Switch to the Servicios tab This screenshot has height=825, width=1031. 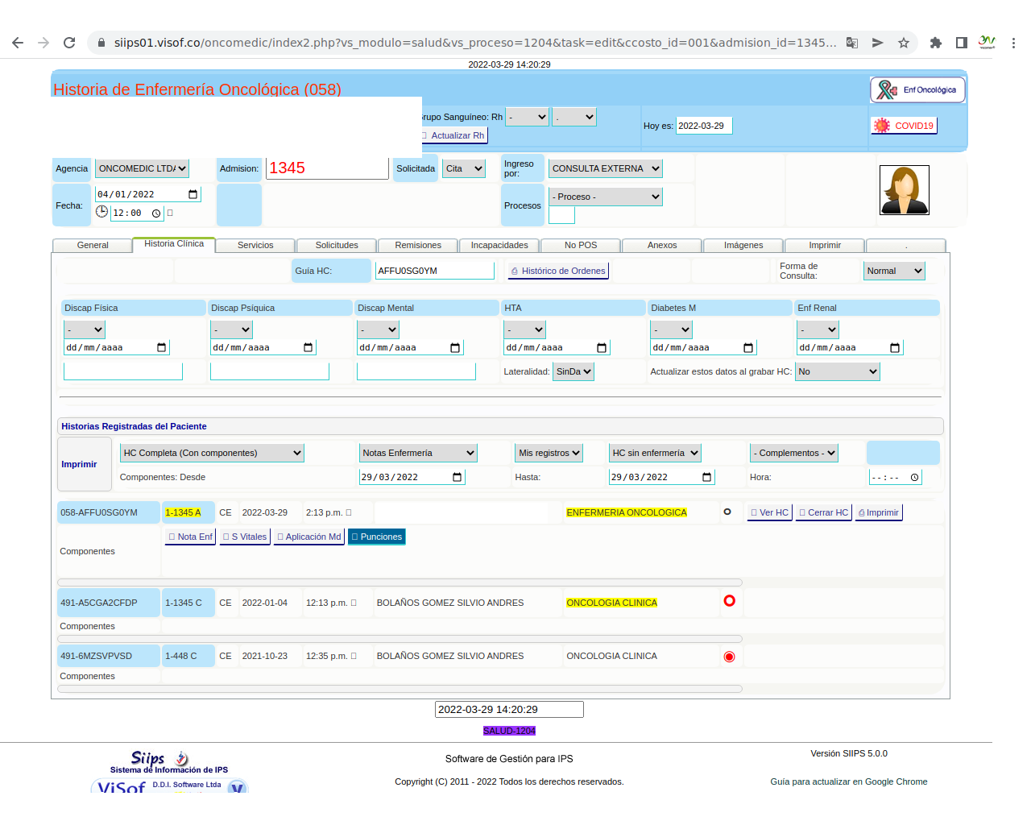tap(255, 245)
